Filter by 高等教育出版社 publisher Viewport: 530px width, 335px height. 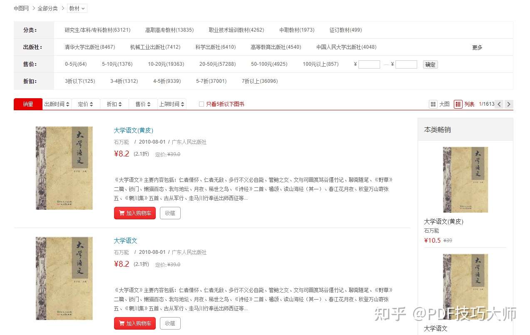click(276, 47)
